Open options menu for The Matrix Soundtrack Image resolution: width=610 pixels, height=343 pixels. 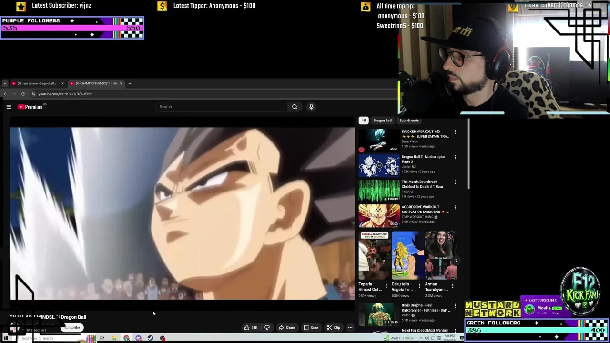tap(455, 182)
